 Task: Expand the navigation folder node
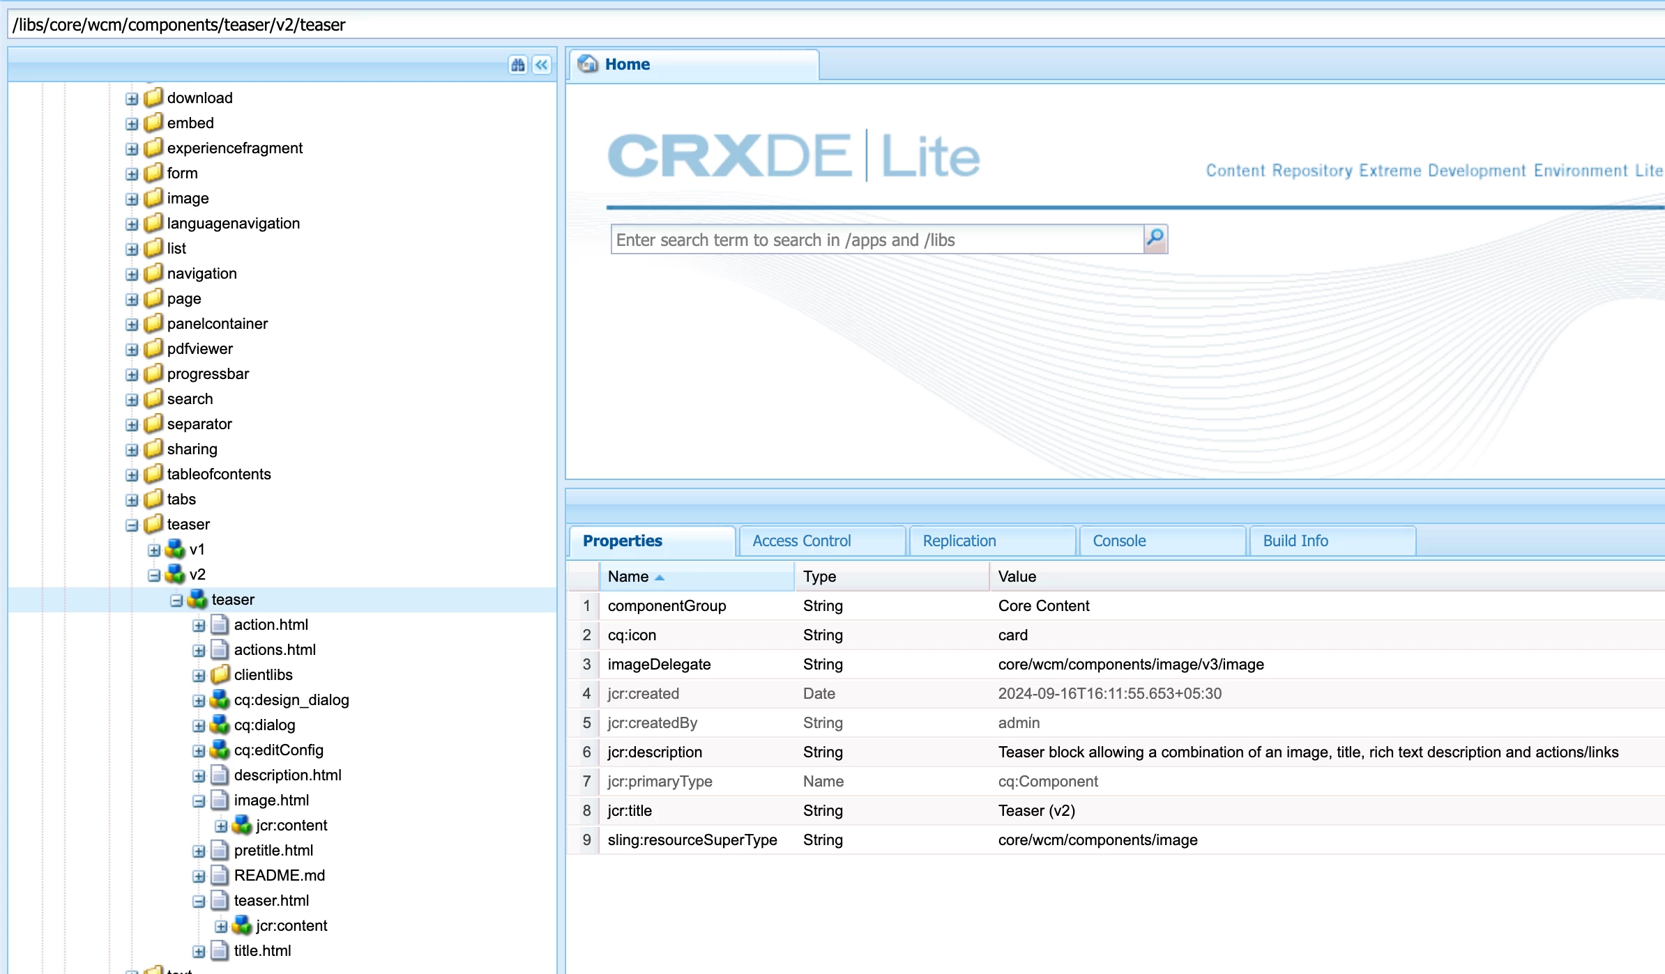(x=132, y=274)
